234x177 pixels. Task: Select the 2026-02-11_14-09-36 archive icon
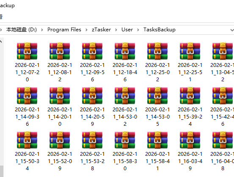click(x=27, y=96)
